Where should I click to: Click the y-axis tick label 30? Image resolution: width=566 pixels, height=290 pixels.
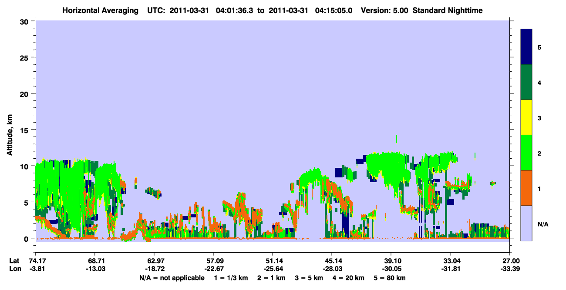click(x=25, y=21)
